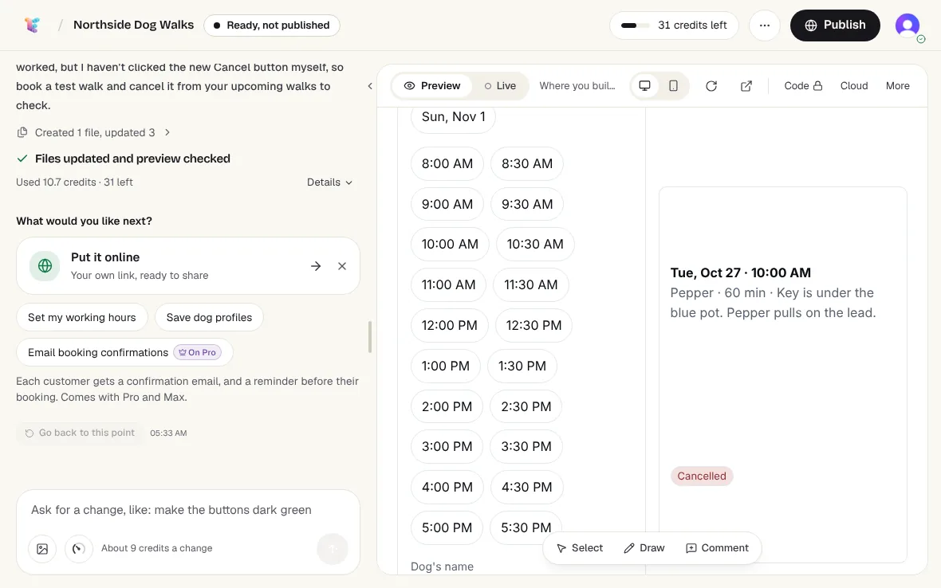Pick the 12:00 PM time slot
Screen dimensions: 941x588
click(x=450, y=325)
